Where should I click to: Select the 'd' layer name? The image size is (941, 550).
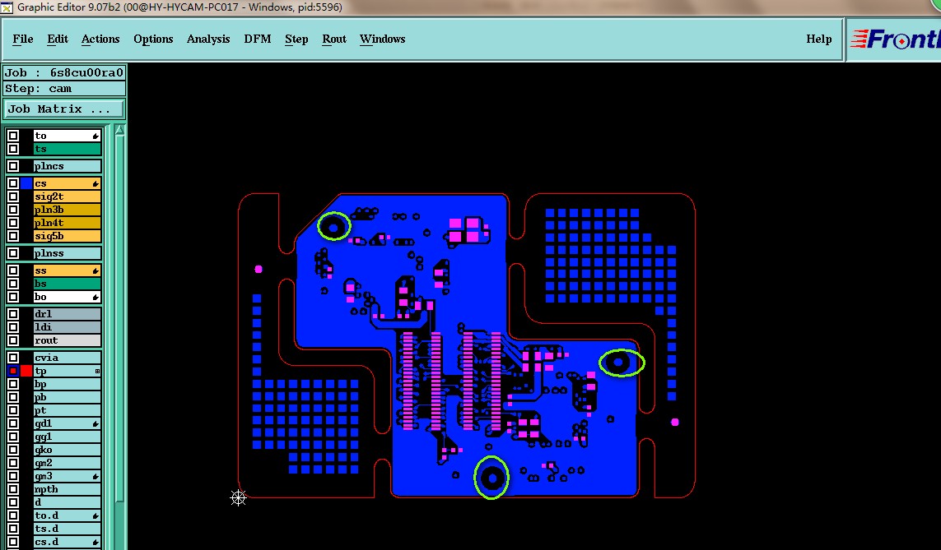(x=67, y=502)
